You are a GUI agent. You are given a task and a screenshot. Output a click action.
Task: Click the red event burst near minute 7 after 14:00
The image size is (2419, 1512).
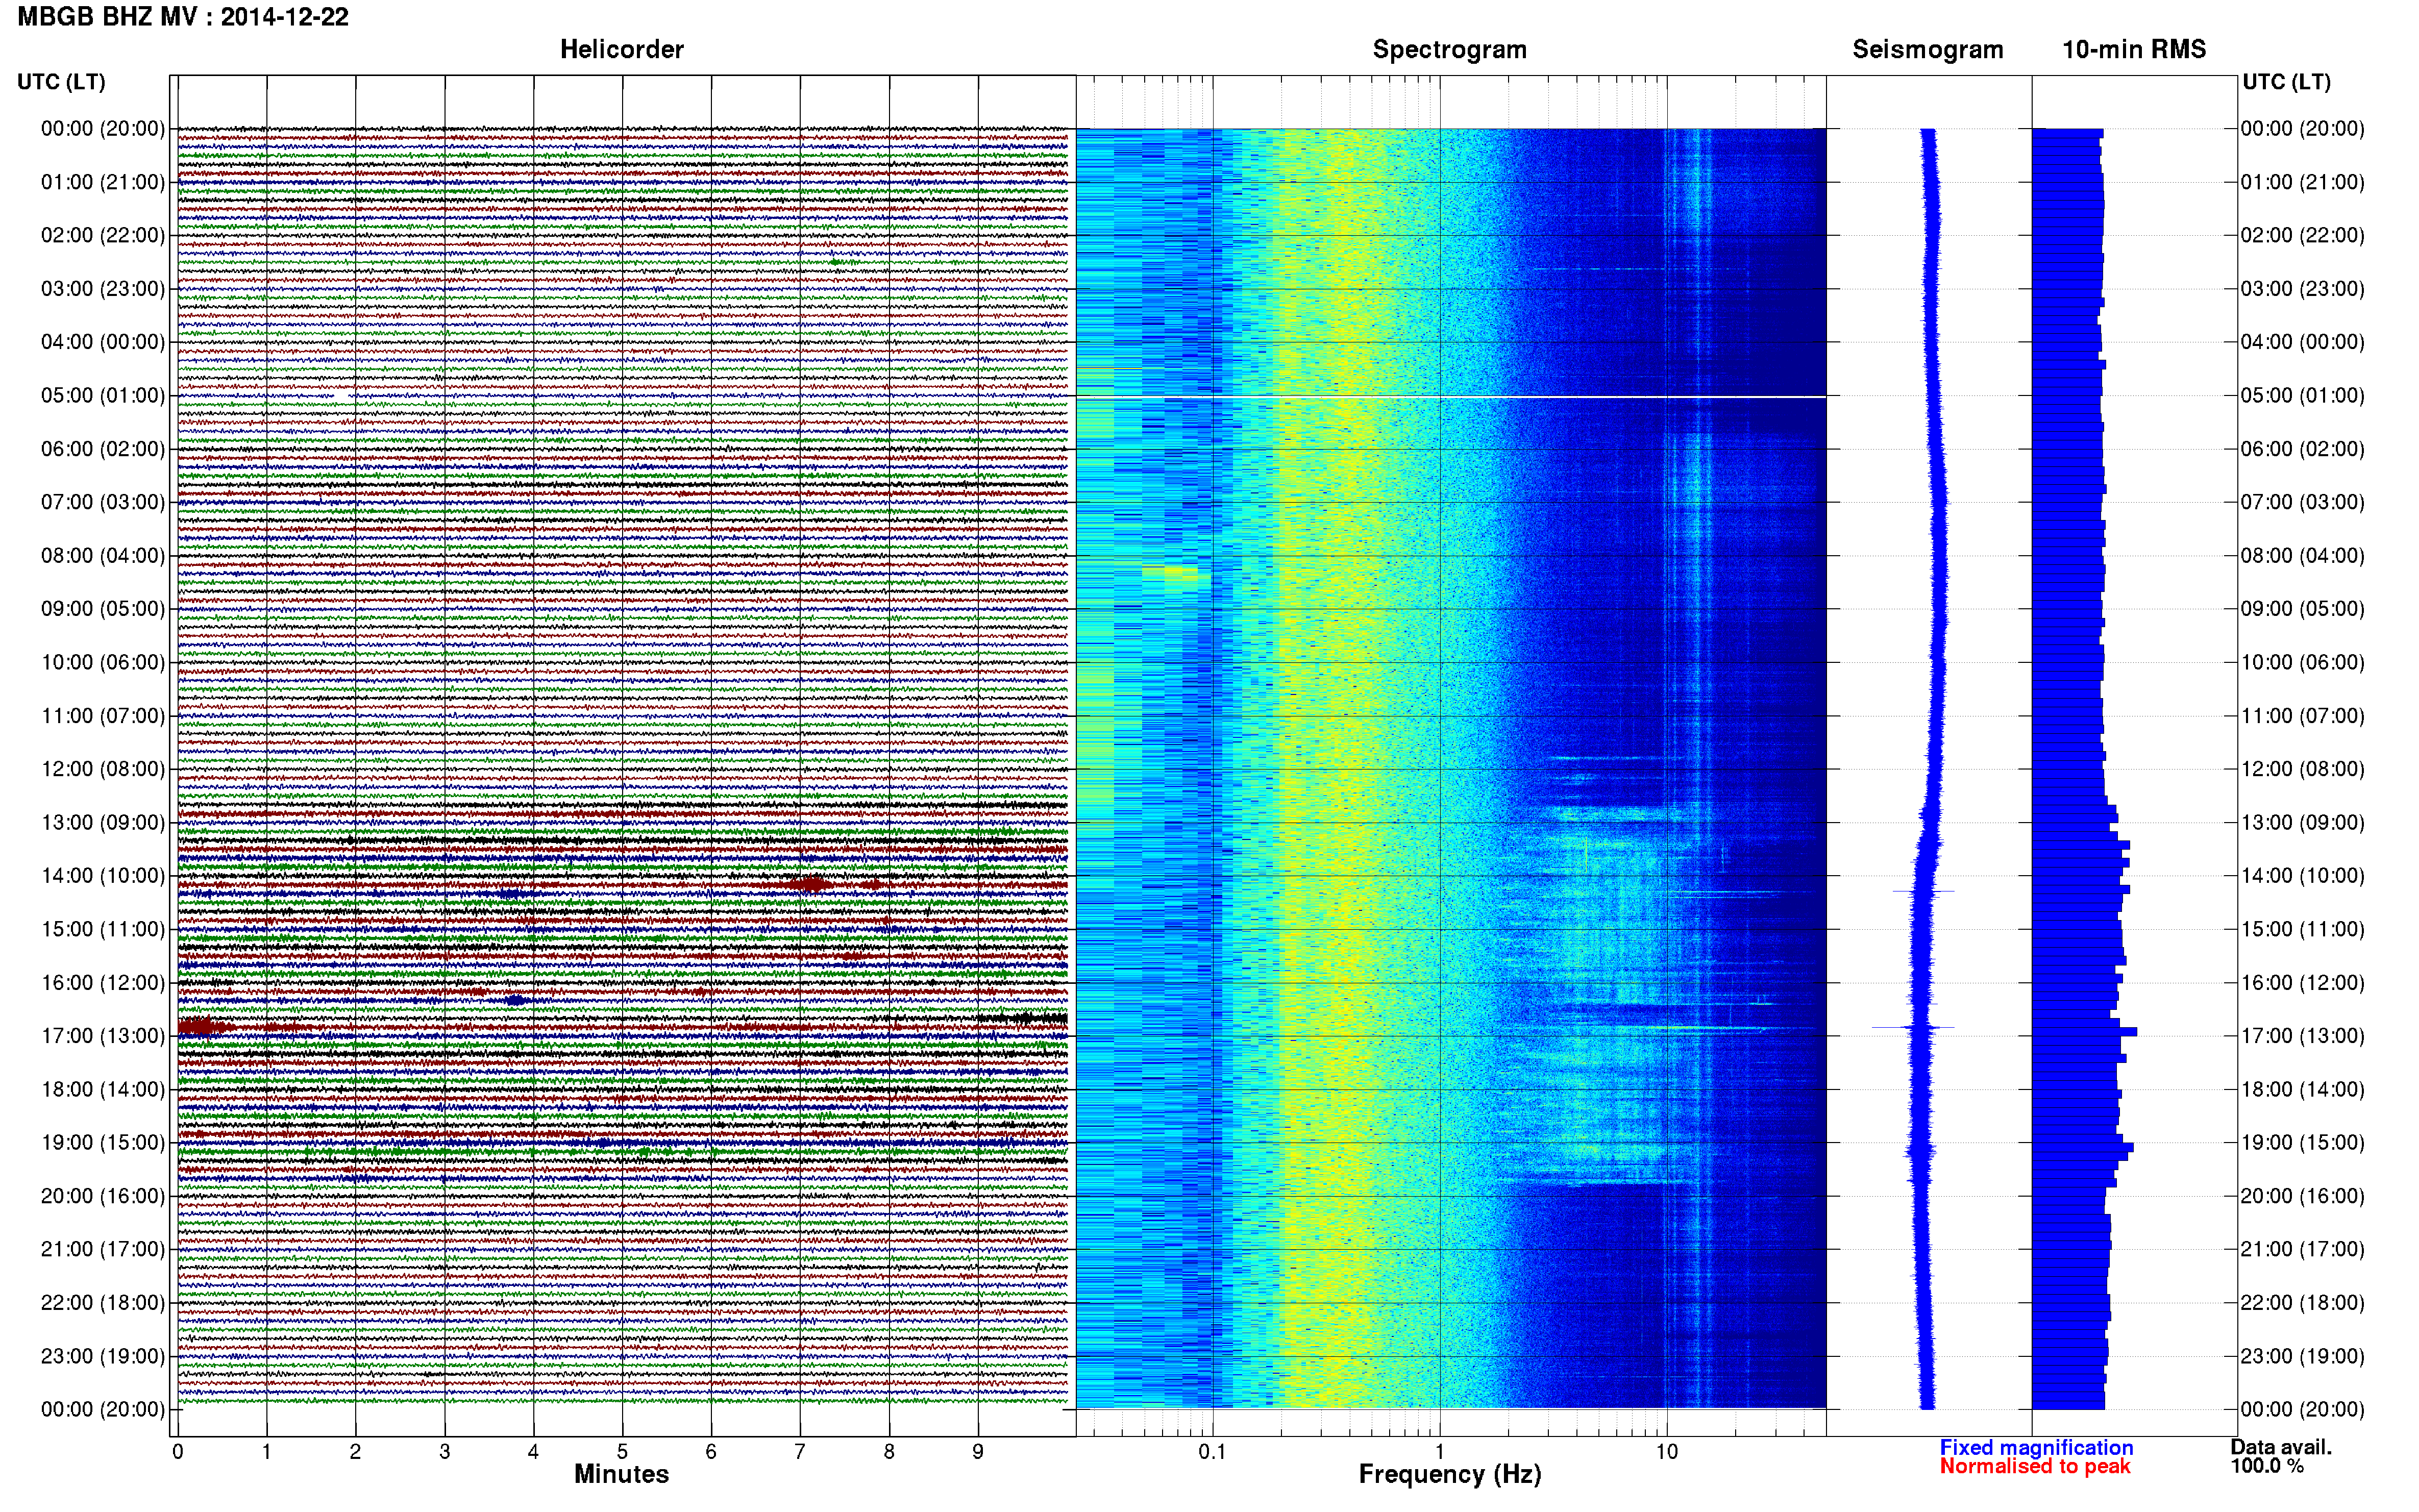810,884
